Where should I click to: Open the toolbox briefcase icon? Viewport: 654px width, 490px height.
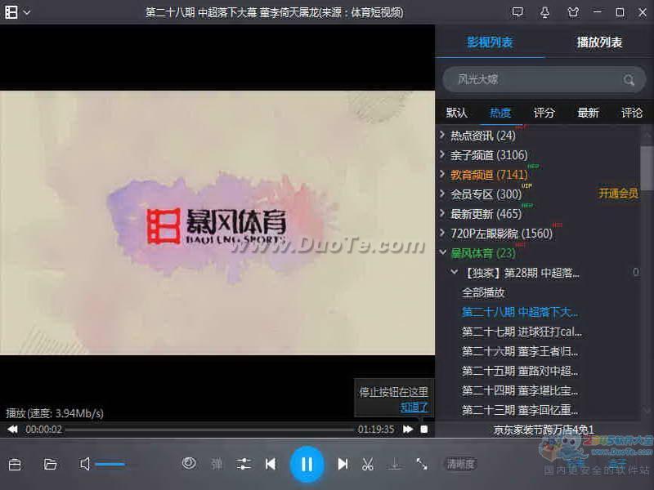click(x=15, y=464)
